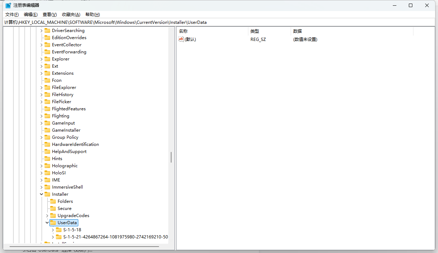Image resolution: width=438 pixels, height=253 pixels.
Task: Click the Holographic key folder icon
Action: 48,165
